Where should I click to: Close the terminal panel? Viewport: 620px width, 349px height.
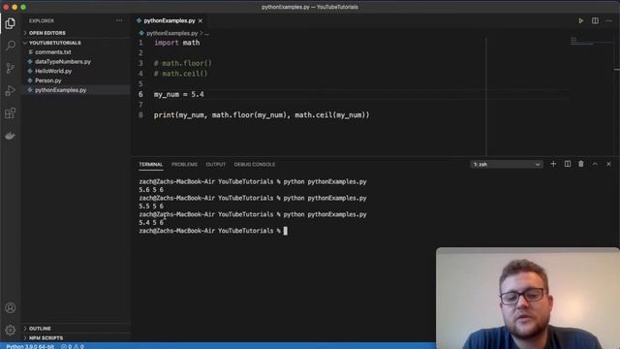tap(608, 164)
